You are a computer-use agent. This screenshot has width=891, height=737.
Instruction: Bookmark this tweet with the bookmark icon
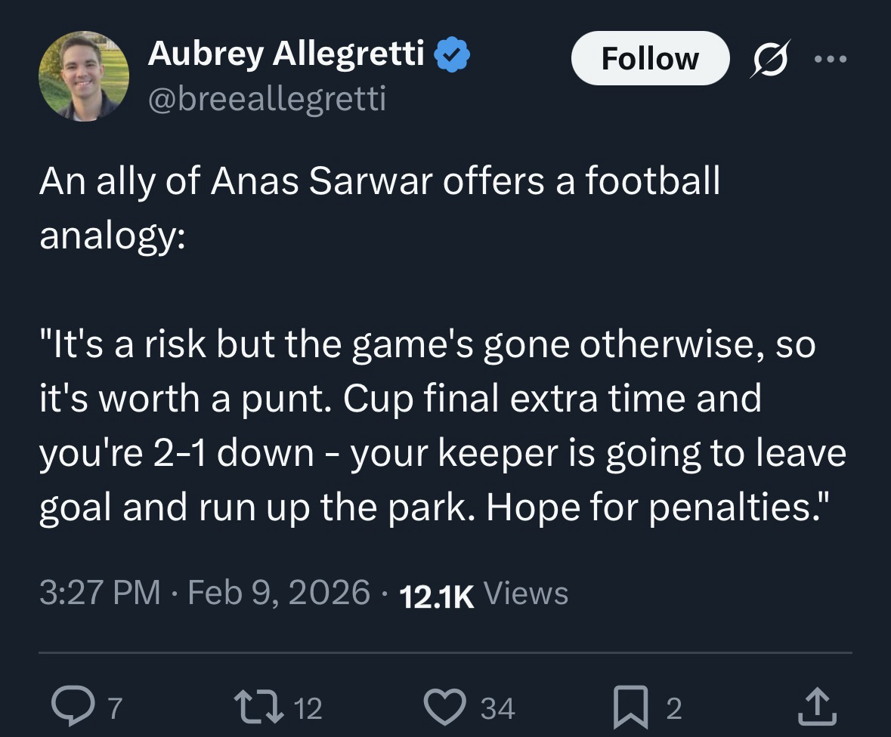630,708
